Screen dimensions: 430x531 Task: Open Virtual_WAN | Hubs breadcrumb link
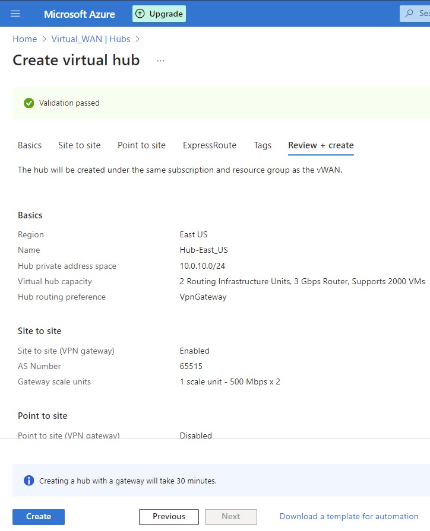point(91,39)
